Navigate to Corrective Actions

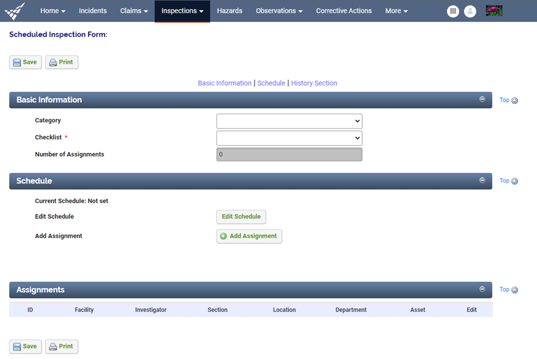click(x=343, y=10)
